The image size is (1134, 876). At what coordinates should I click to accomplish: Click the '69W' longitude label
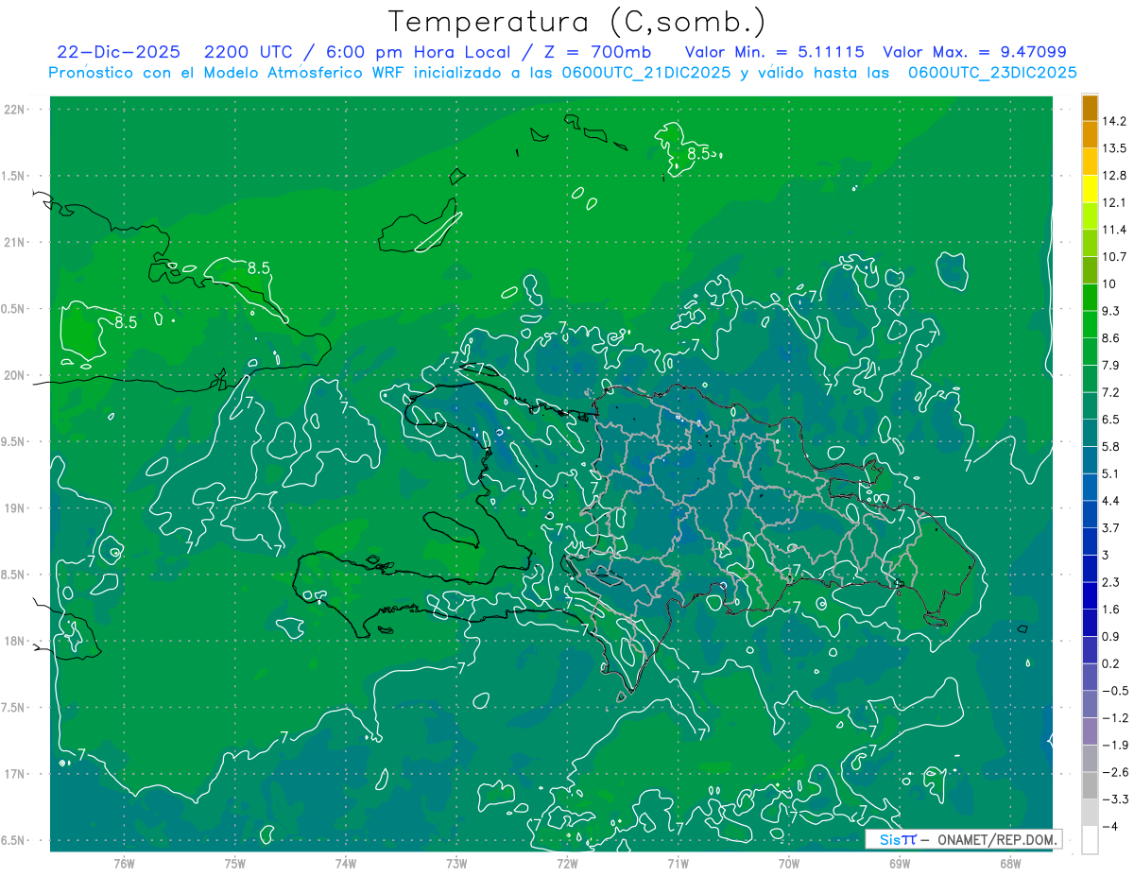[x=900, y=864]
